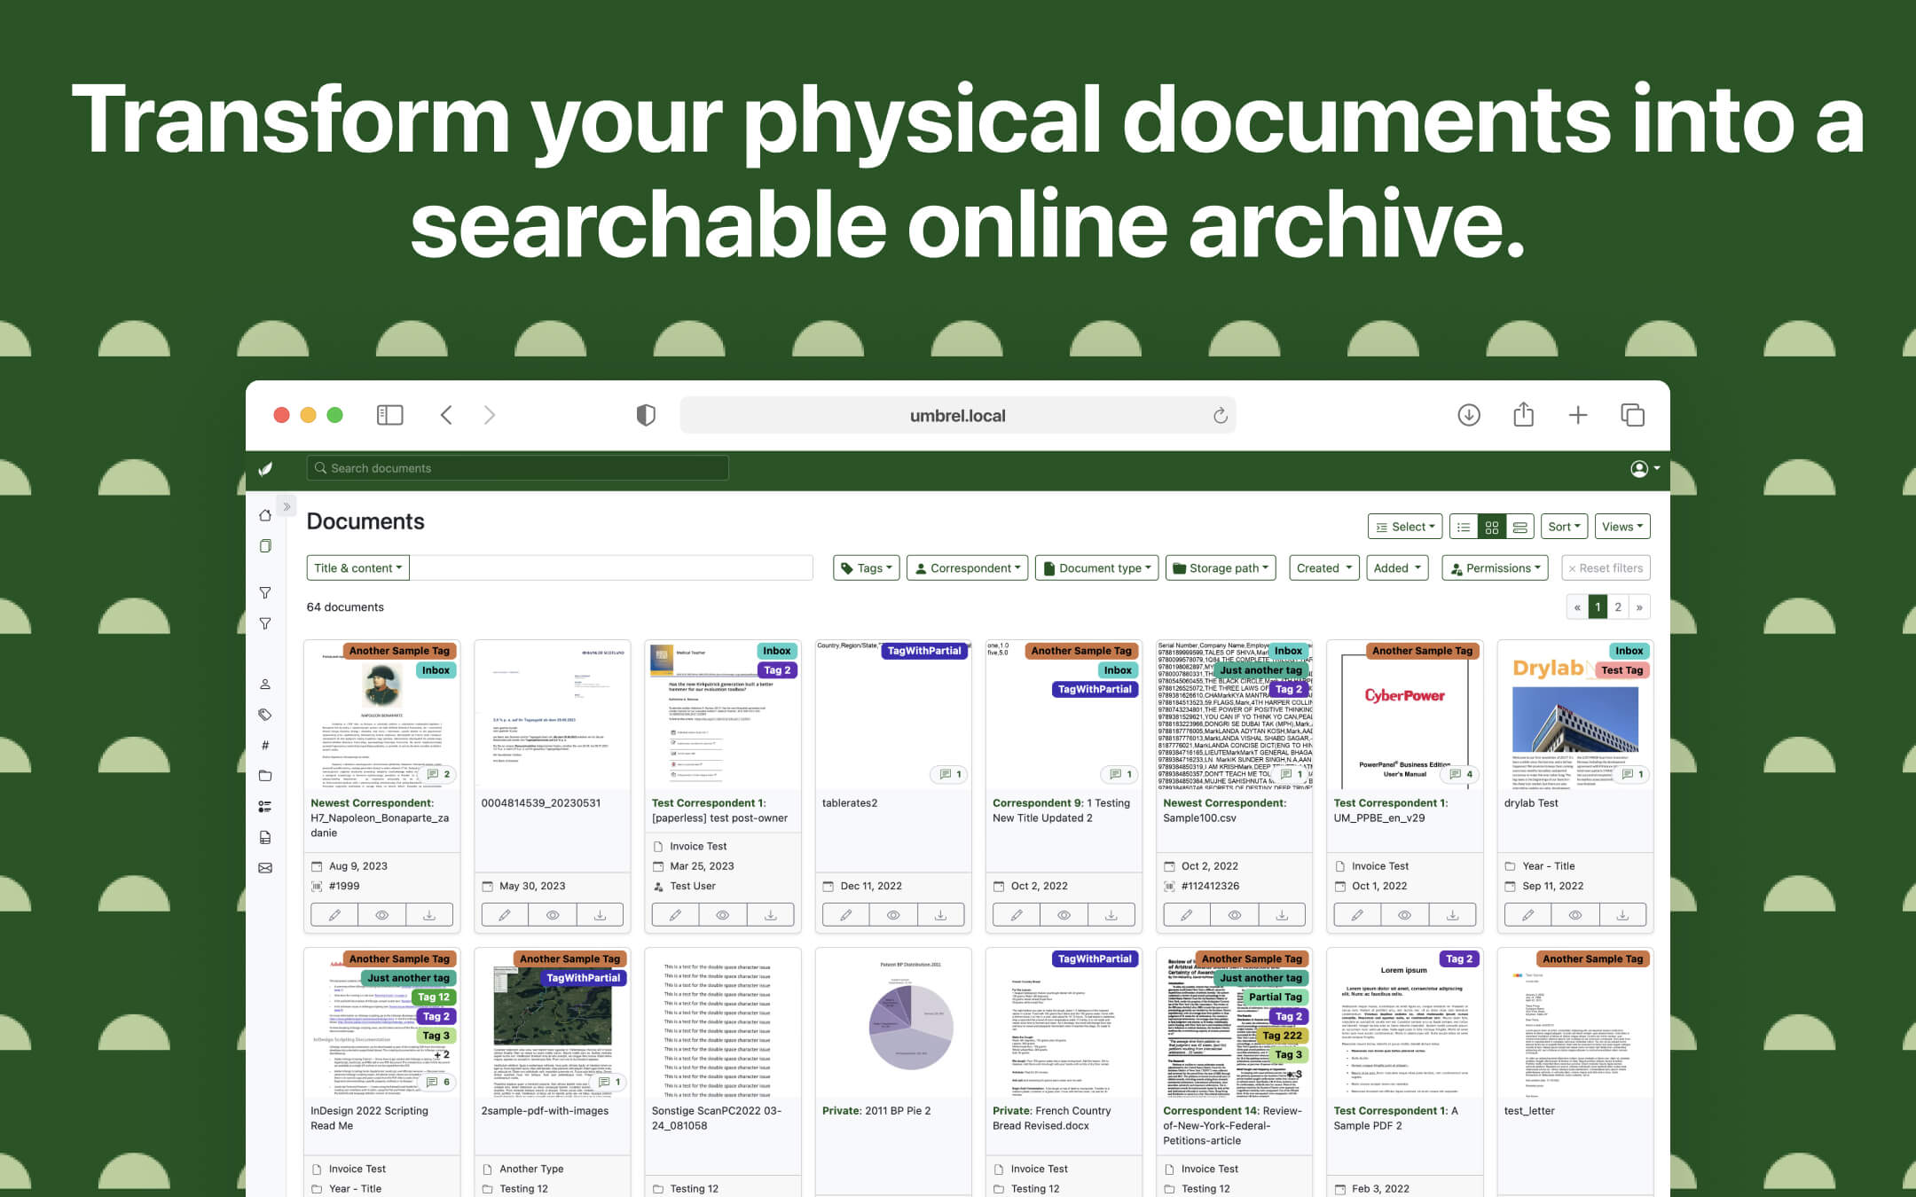Open the Dashboard via the home icon
This screenshot has height=1197, width=1916.
(264, 513)
